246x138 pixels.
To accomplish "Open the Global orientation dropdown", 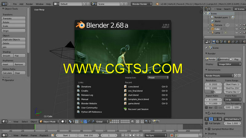I will pyautogui.click(x=102, y=121).
